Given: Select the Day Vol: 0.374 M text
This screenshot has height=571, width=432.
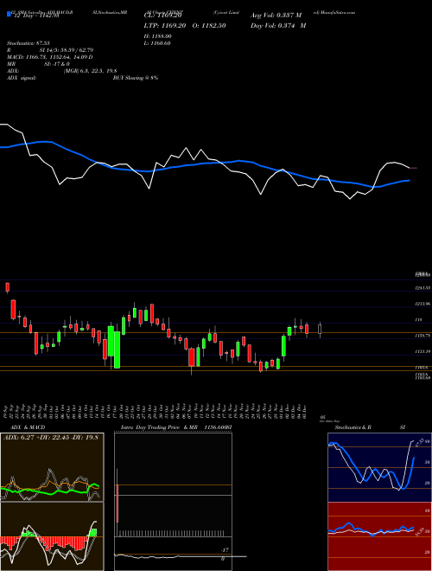Looking at the screenshot, I should pyautogui.click(x=278, y=26).
